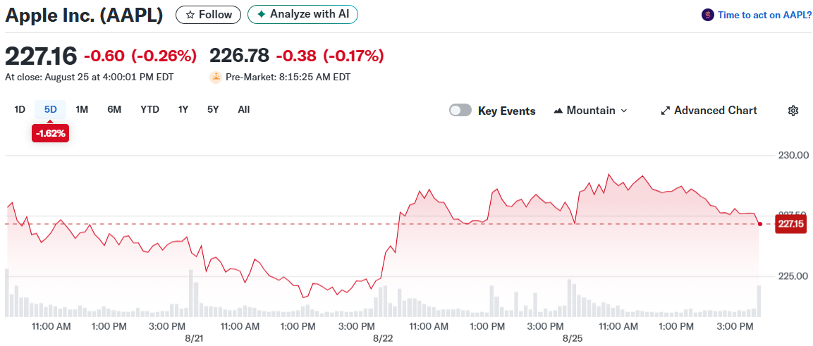Click the -0.60 (-0.26%) change value
813x346 pixels.
[140, 56]
